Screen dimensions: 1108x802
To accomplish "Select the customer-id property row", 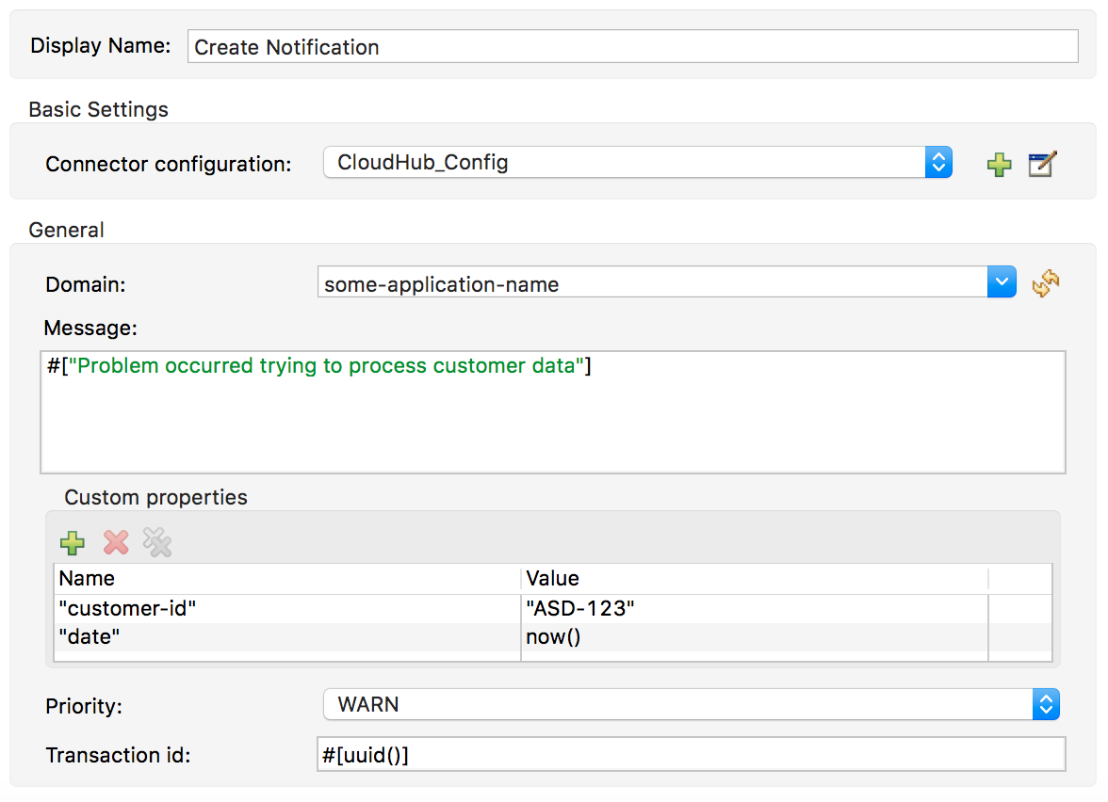I will pyautogui.click(x=283, y=608).
